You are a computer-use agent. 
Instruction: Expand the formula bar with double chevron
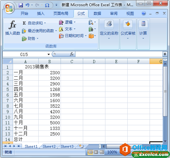pyautogui.click(x=165, y=54)
